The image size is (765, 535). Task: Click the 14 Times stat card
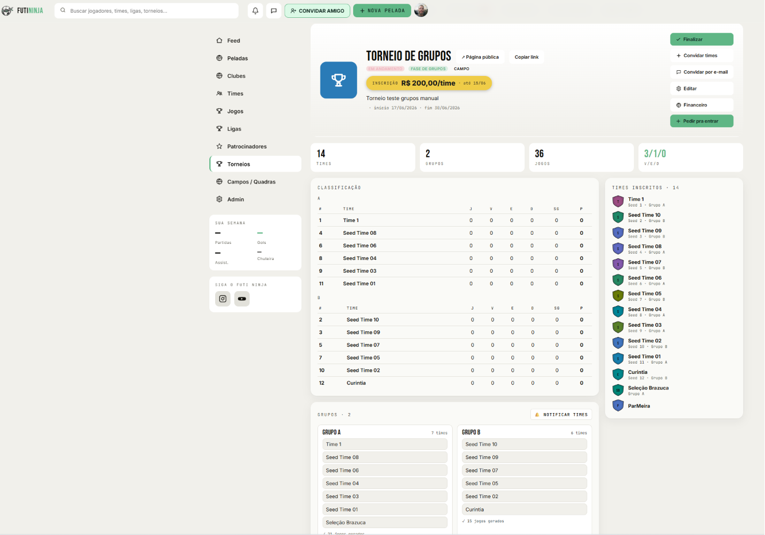coord(363,158)
